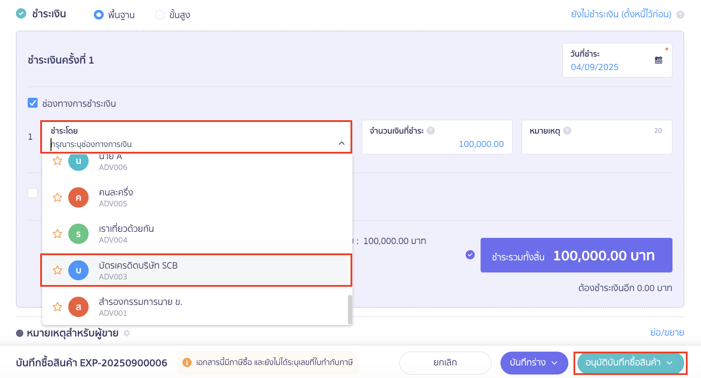
Task: Edit the จำนวนเงินที่ชำระ amount field
Action: point(437,137)
